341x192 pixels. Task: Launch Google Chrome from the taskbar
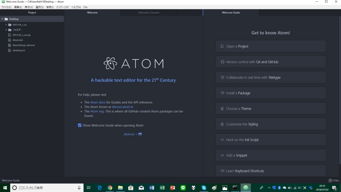coord(110,188)
